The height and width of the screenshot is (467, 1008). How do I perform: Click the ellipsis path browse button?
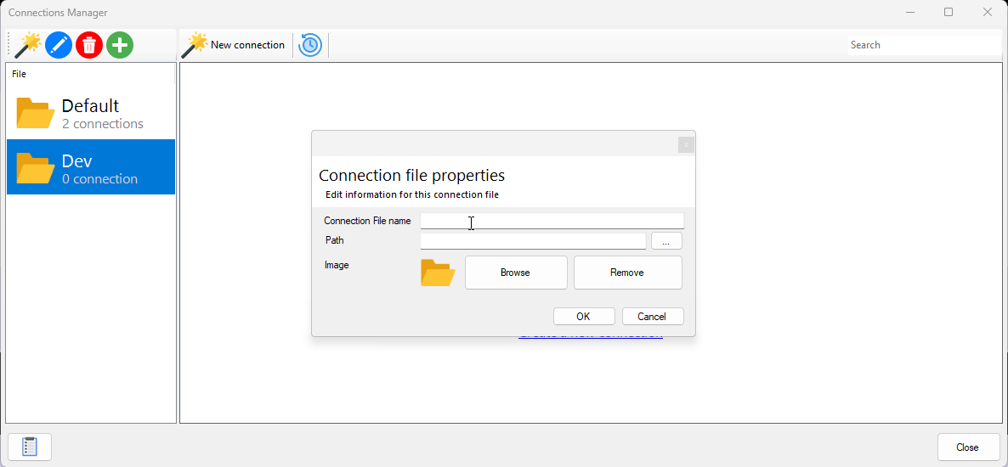[x=666, y=241]
